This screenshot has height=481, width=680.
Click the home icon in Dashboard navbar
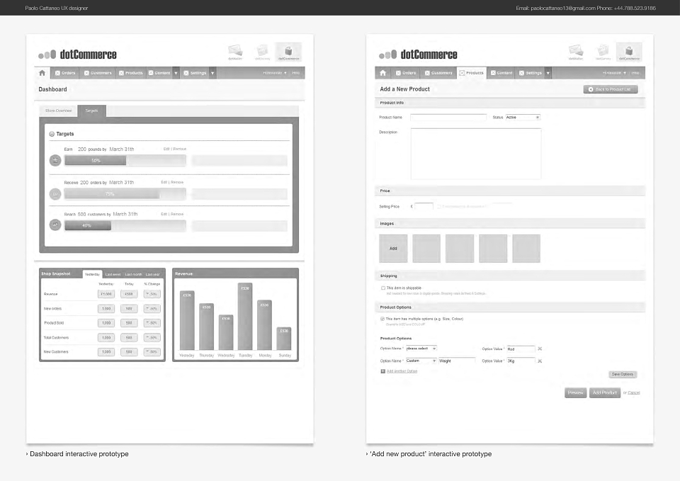(x=42, y=73)
